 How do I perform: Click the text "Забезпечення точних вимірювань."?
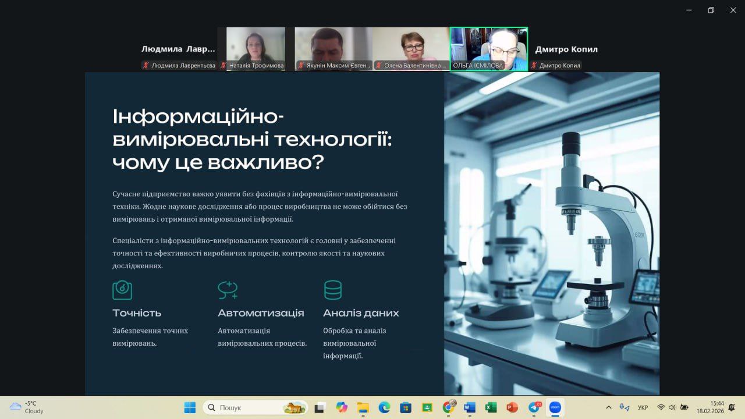point(150,337)
